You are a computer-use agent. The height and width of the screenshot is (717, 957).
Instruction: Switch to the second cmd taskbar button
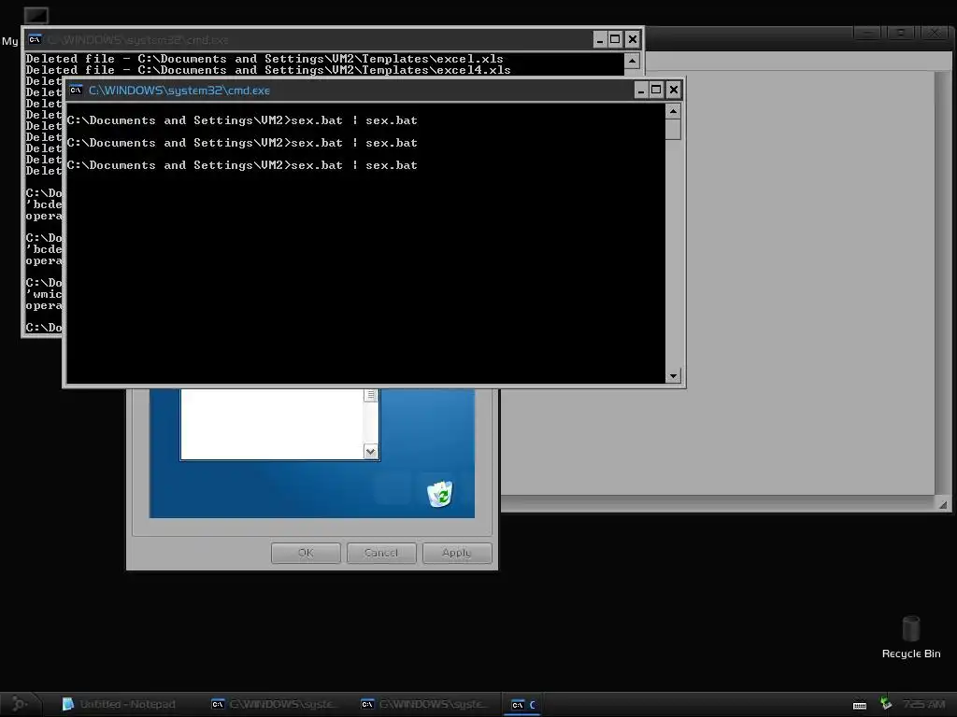425,704
